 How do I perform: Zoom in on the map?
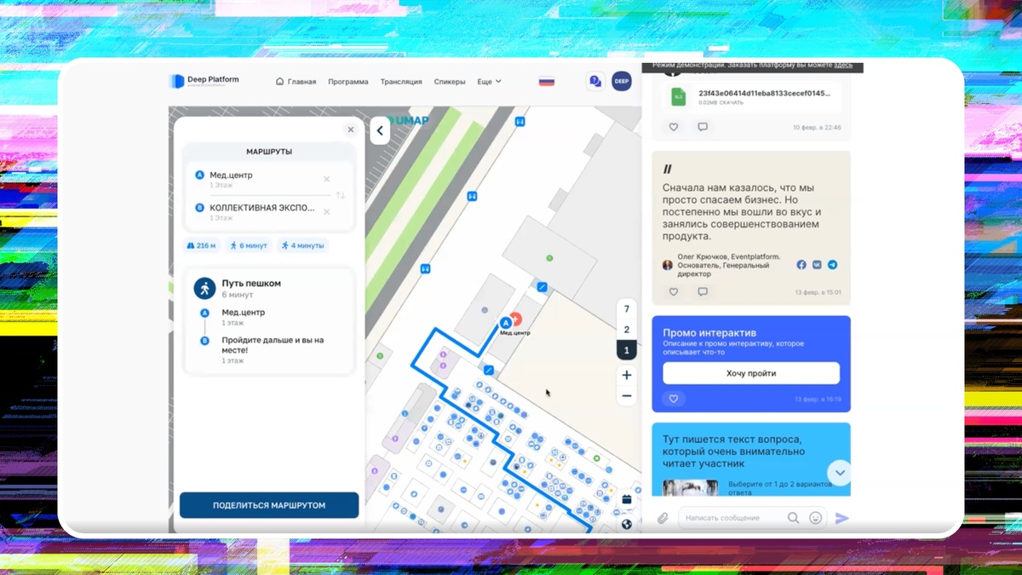coord(627,375)
